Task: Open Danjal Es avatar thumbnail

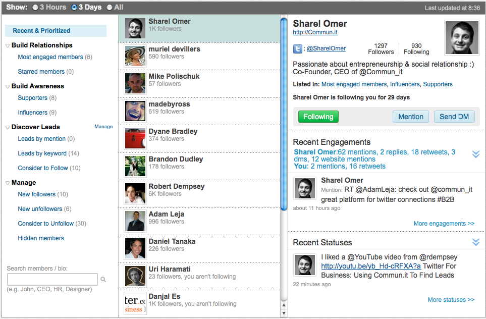Action: 135,303
